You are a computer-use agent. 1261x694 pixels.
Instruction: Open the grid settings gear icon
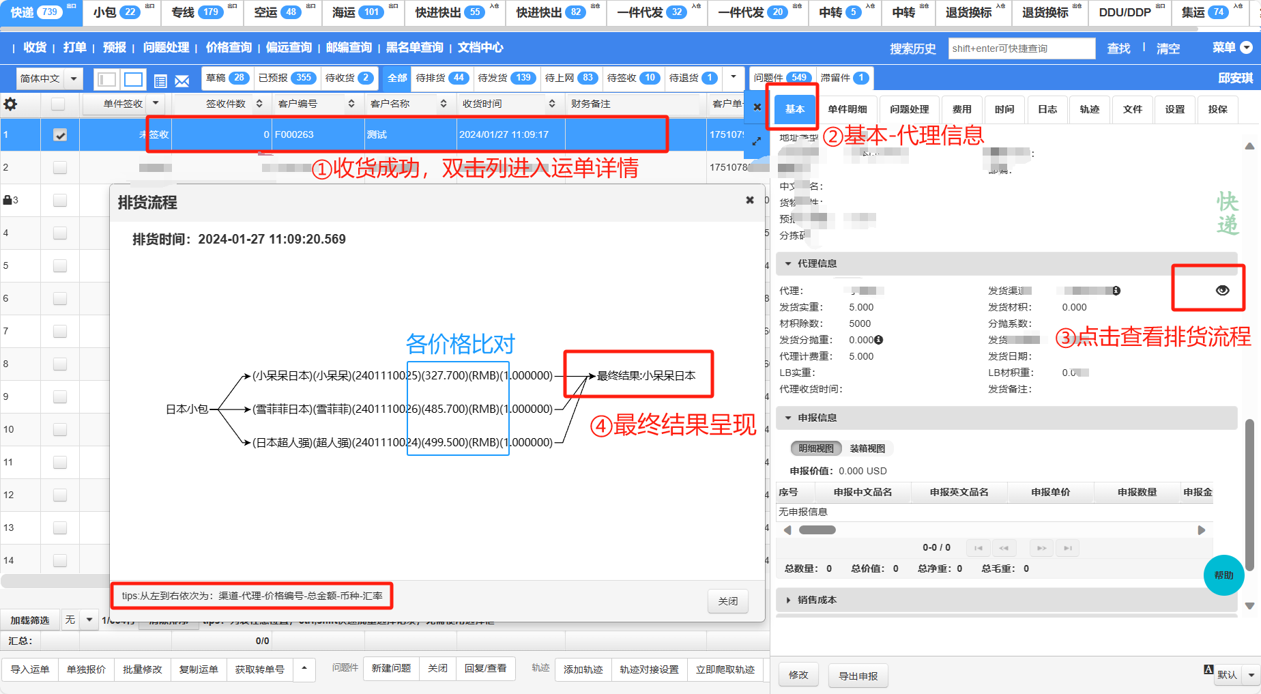(11, 104)
